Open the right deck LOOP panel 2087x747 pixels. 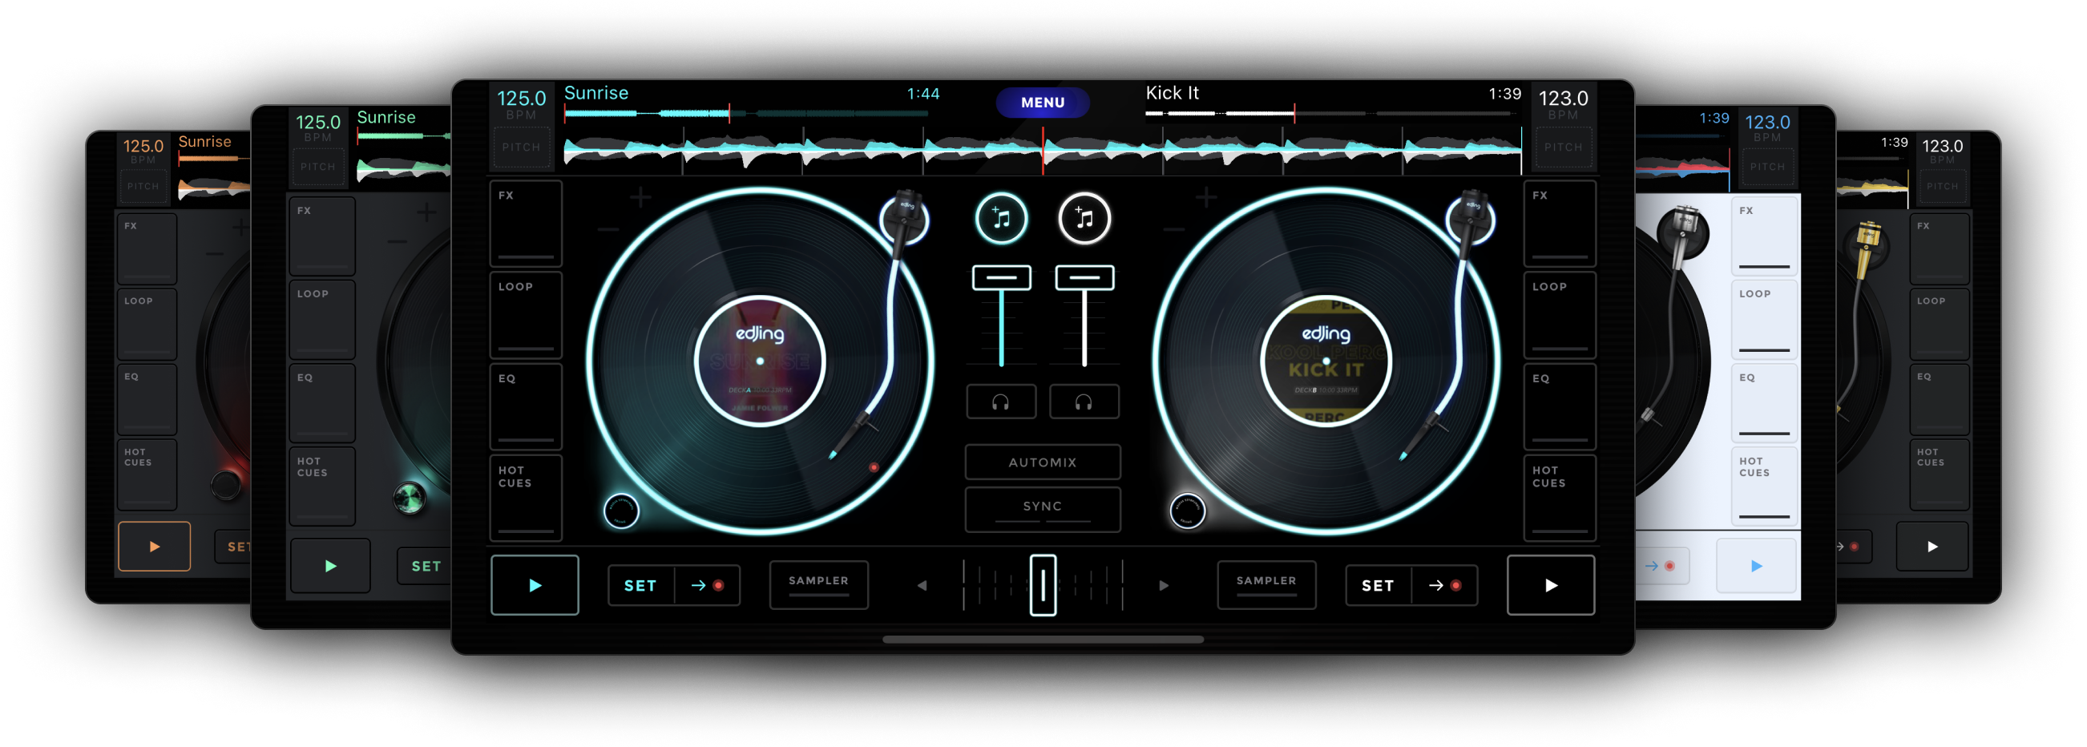point(1560,315)
